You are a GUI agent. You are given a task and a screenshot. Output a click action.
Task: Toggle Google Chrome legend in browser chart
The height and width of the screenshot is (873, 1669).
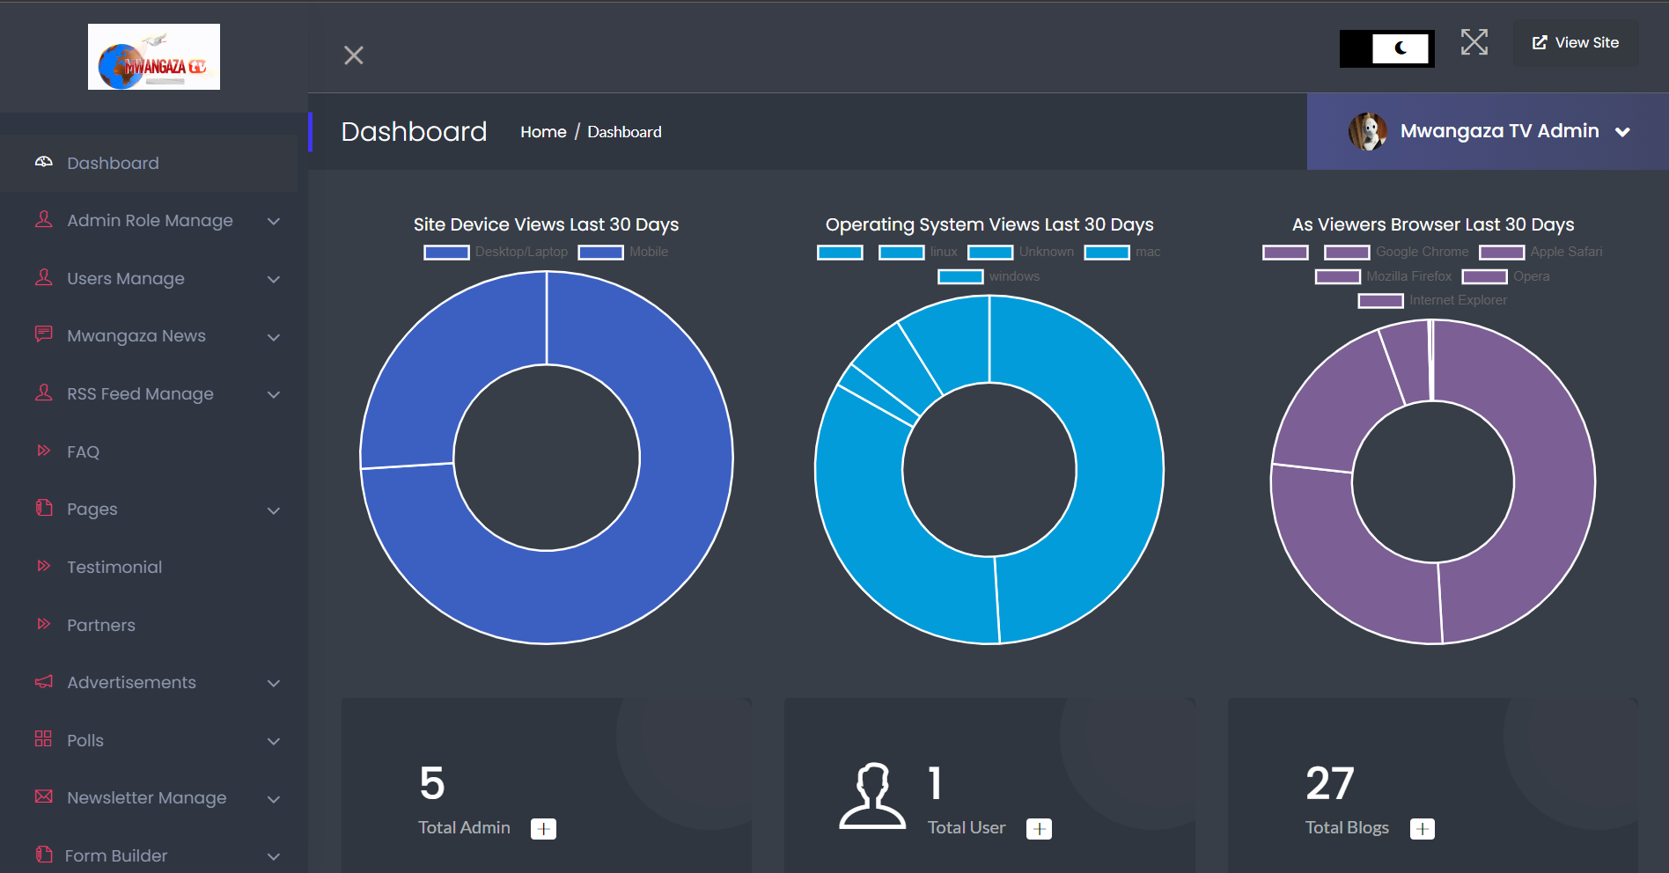[x=1396, y=252]
